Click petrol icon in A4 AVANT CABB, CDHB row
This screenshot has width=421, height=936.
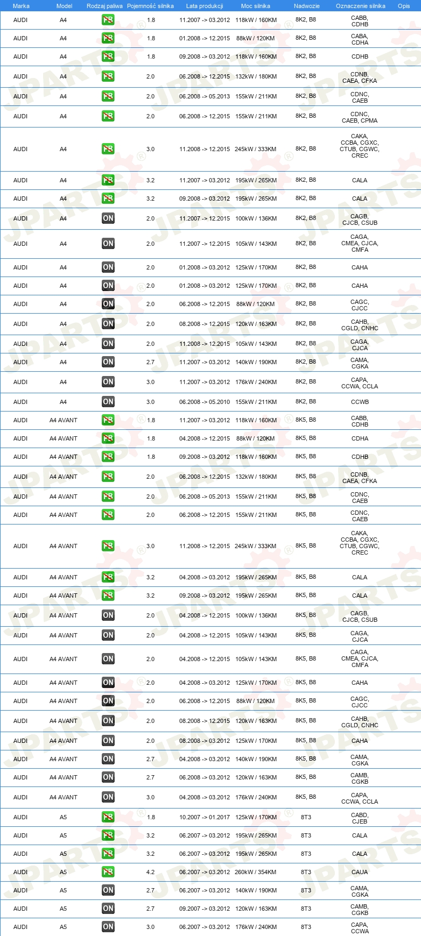point(108,420)
